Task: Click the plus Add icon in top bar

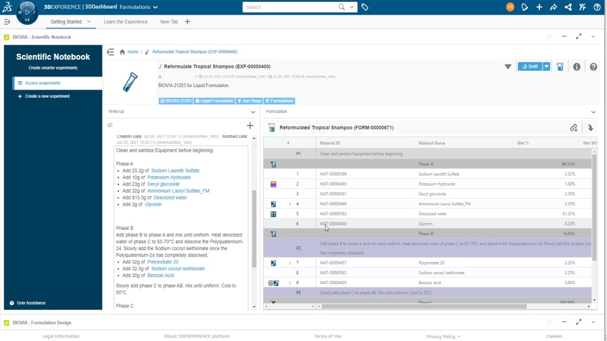Action: tap(539, 7)
